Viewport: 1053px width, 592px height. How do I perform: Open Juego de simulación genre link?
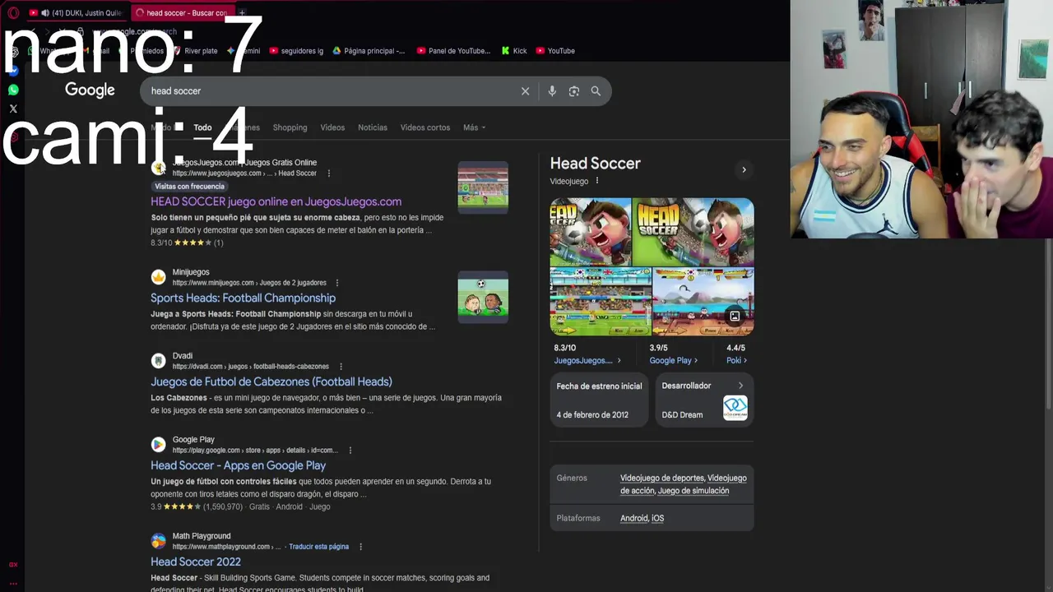click(693, 491)
